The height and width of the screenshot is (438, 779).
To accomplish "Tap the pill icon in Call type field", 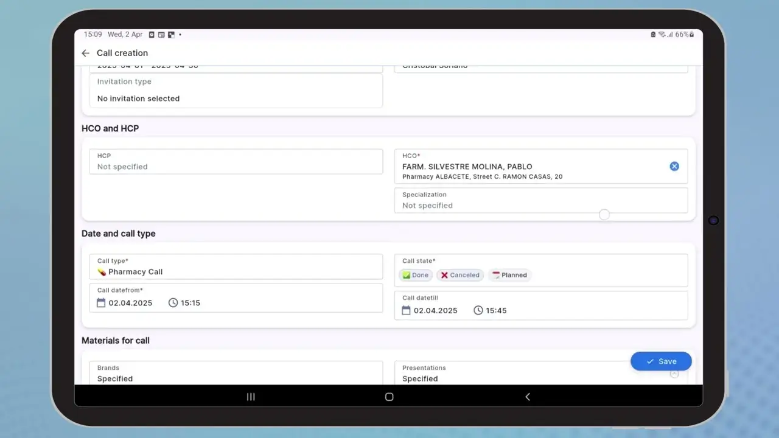I will (102, 272).
